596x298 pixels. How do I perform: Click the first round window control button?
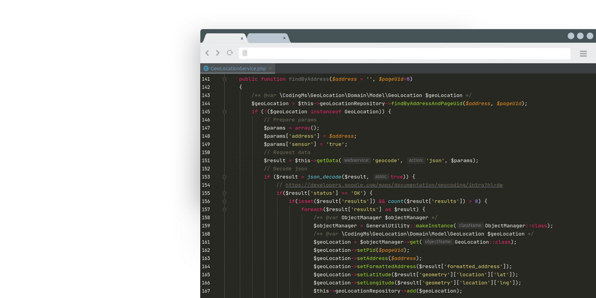571,36
